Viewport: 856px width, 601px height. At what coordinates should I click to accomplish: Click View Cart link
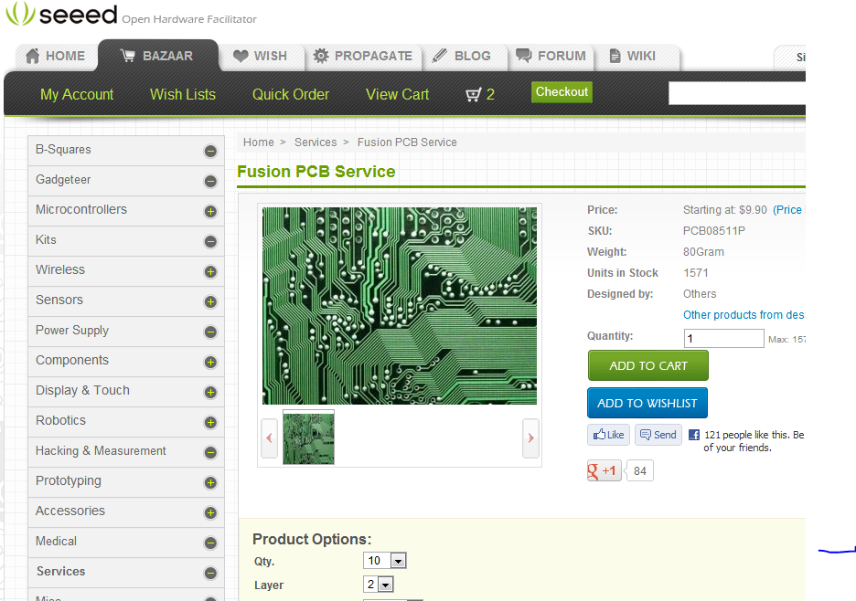[x=398, y=94]
